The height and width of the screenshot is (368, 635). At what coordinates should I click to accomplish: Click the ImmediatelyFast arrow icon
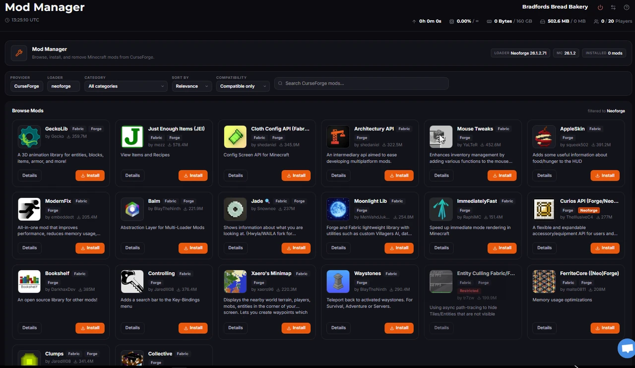click(x=441, y=209)
